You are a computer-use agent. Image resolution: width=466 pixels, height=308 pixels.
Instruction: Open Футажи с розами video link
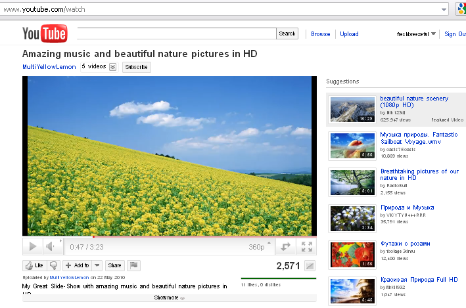(x=406, y=244)
